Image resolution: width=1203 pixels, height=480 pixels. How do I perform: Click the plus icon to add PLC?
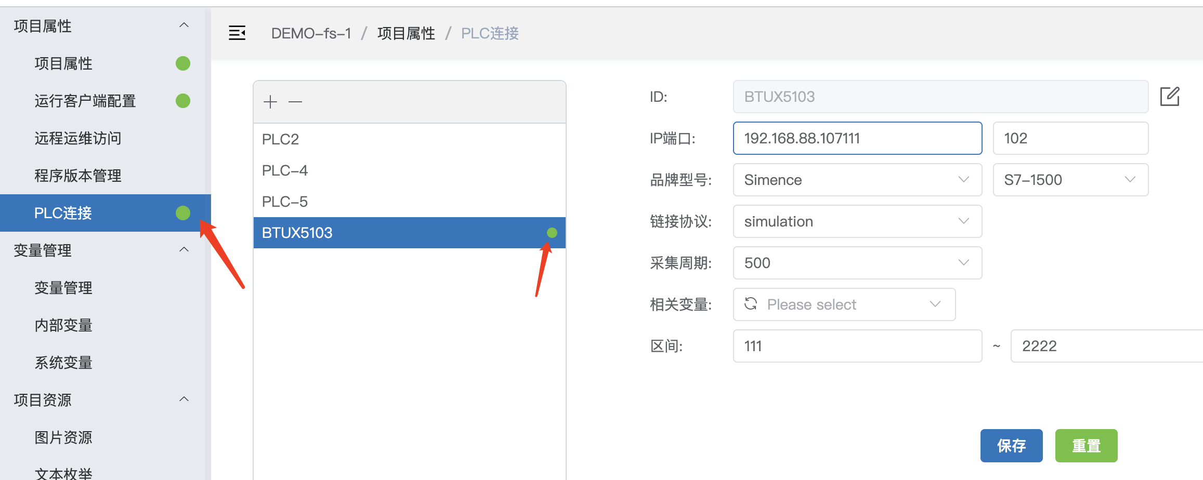pos(270,102)
